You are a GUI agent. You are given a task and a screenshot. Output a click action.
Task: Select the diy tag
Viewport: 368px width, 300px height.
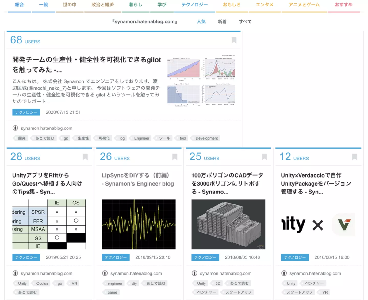pyautogui.click(x=133, y=283)
